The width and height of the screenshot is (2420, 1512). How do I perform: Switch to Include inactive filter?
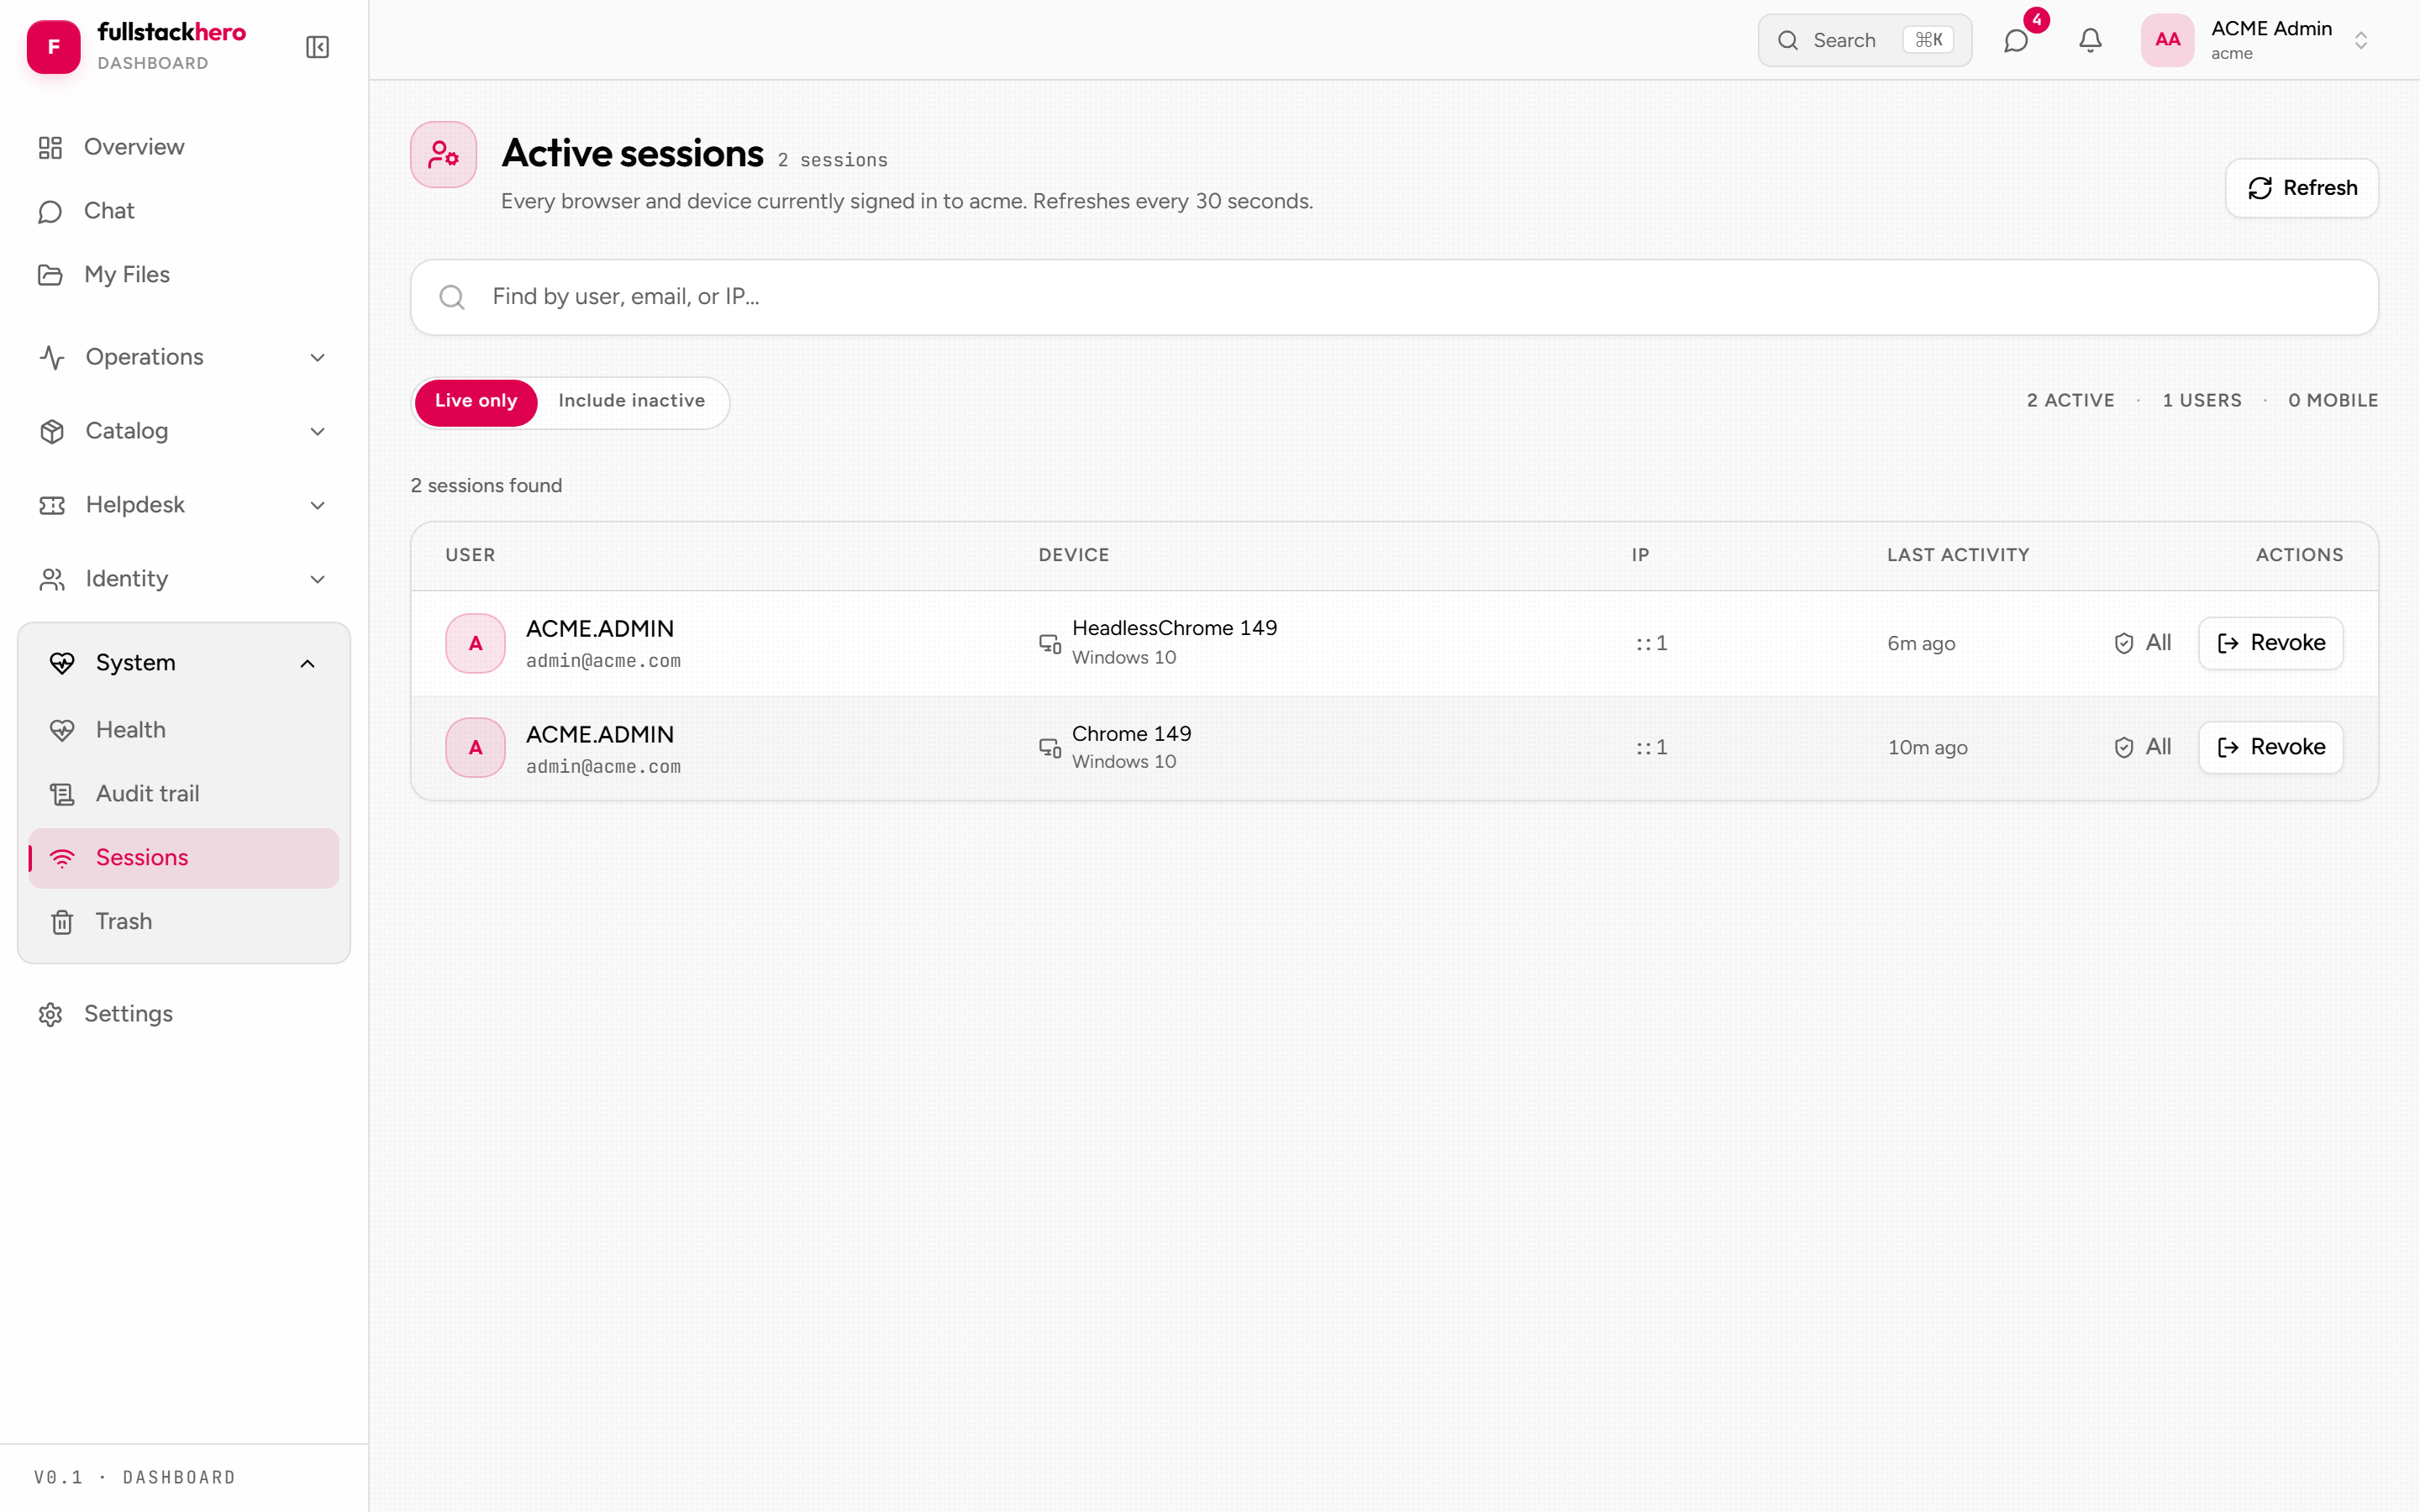(x=631, y=401)
